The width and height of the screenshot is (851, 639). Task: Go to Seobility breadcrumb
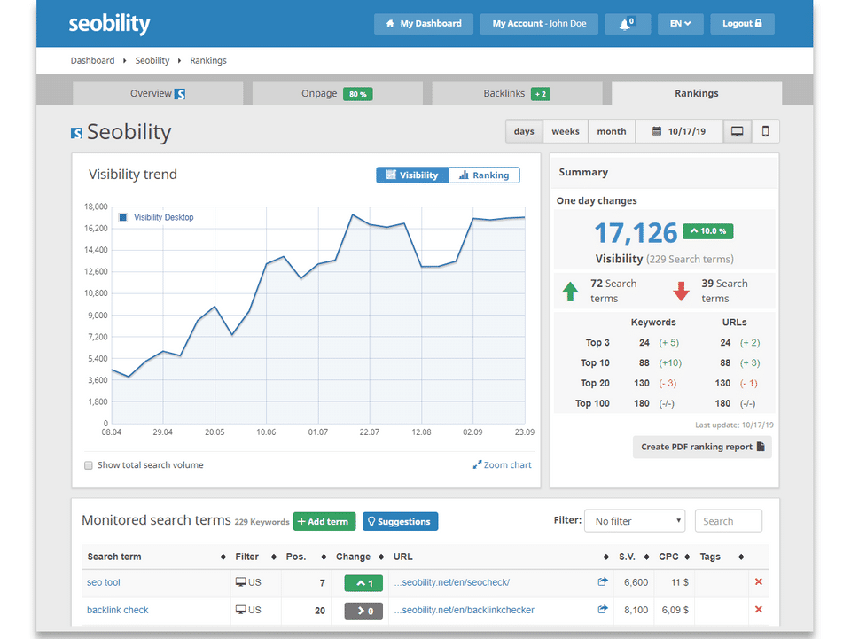point(152,60)
